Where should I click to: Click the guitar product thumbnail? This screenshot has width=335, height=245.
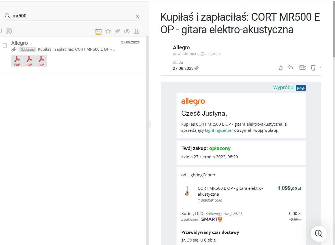tap(187, 191)
